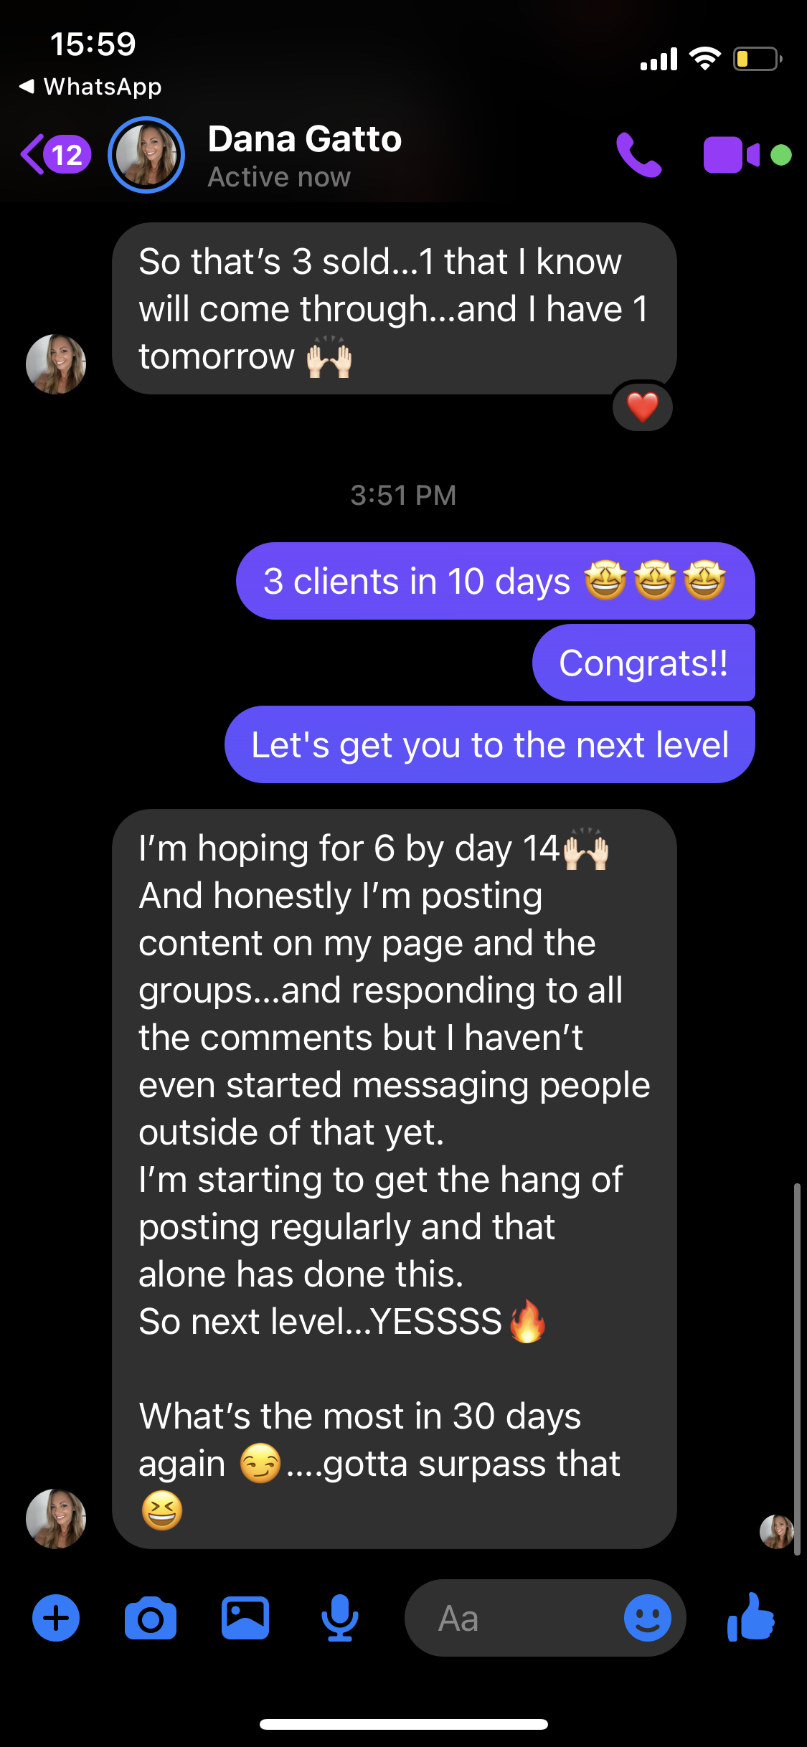This screenshot has width=807, height=1747.
Task: Click the chat scrollbar on the right edge
Action: (797, 1370)
